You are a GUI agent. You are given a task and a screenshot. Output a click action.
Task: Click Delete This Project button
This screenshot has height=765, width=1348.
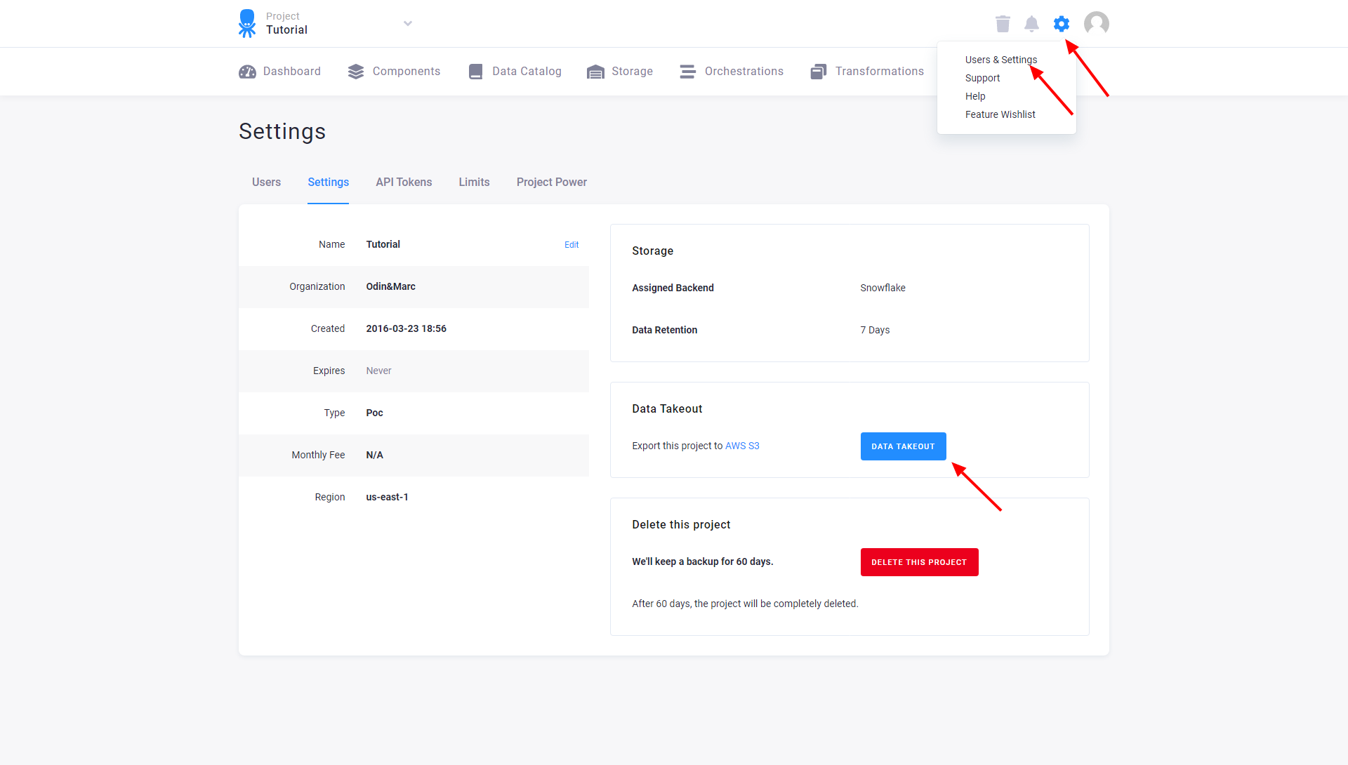[x=919, y=562]
